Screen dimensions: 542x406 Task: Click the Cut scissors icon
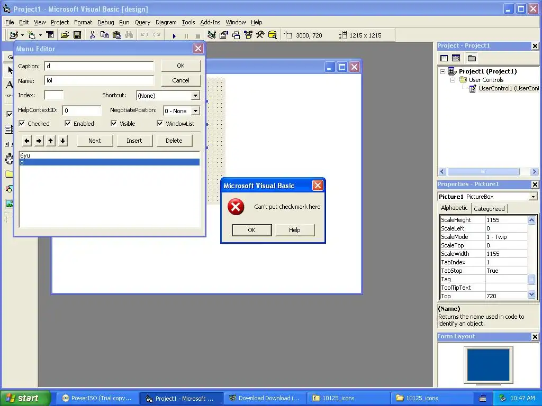click(x=92, y=35)
